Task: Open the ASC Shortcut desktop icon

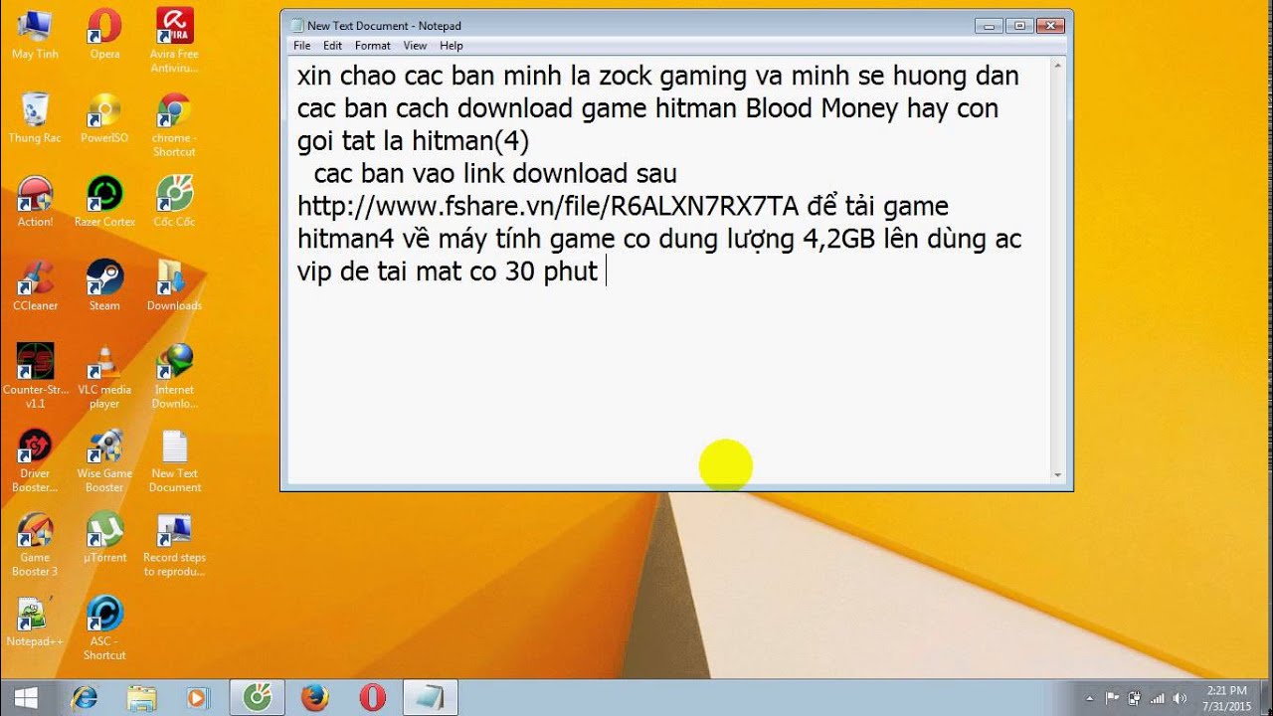Action: pyautogui.click(x=104, y=628)
